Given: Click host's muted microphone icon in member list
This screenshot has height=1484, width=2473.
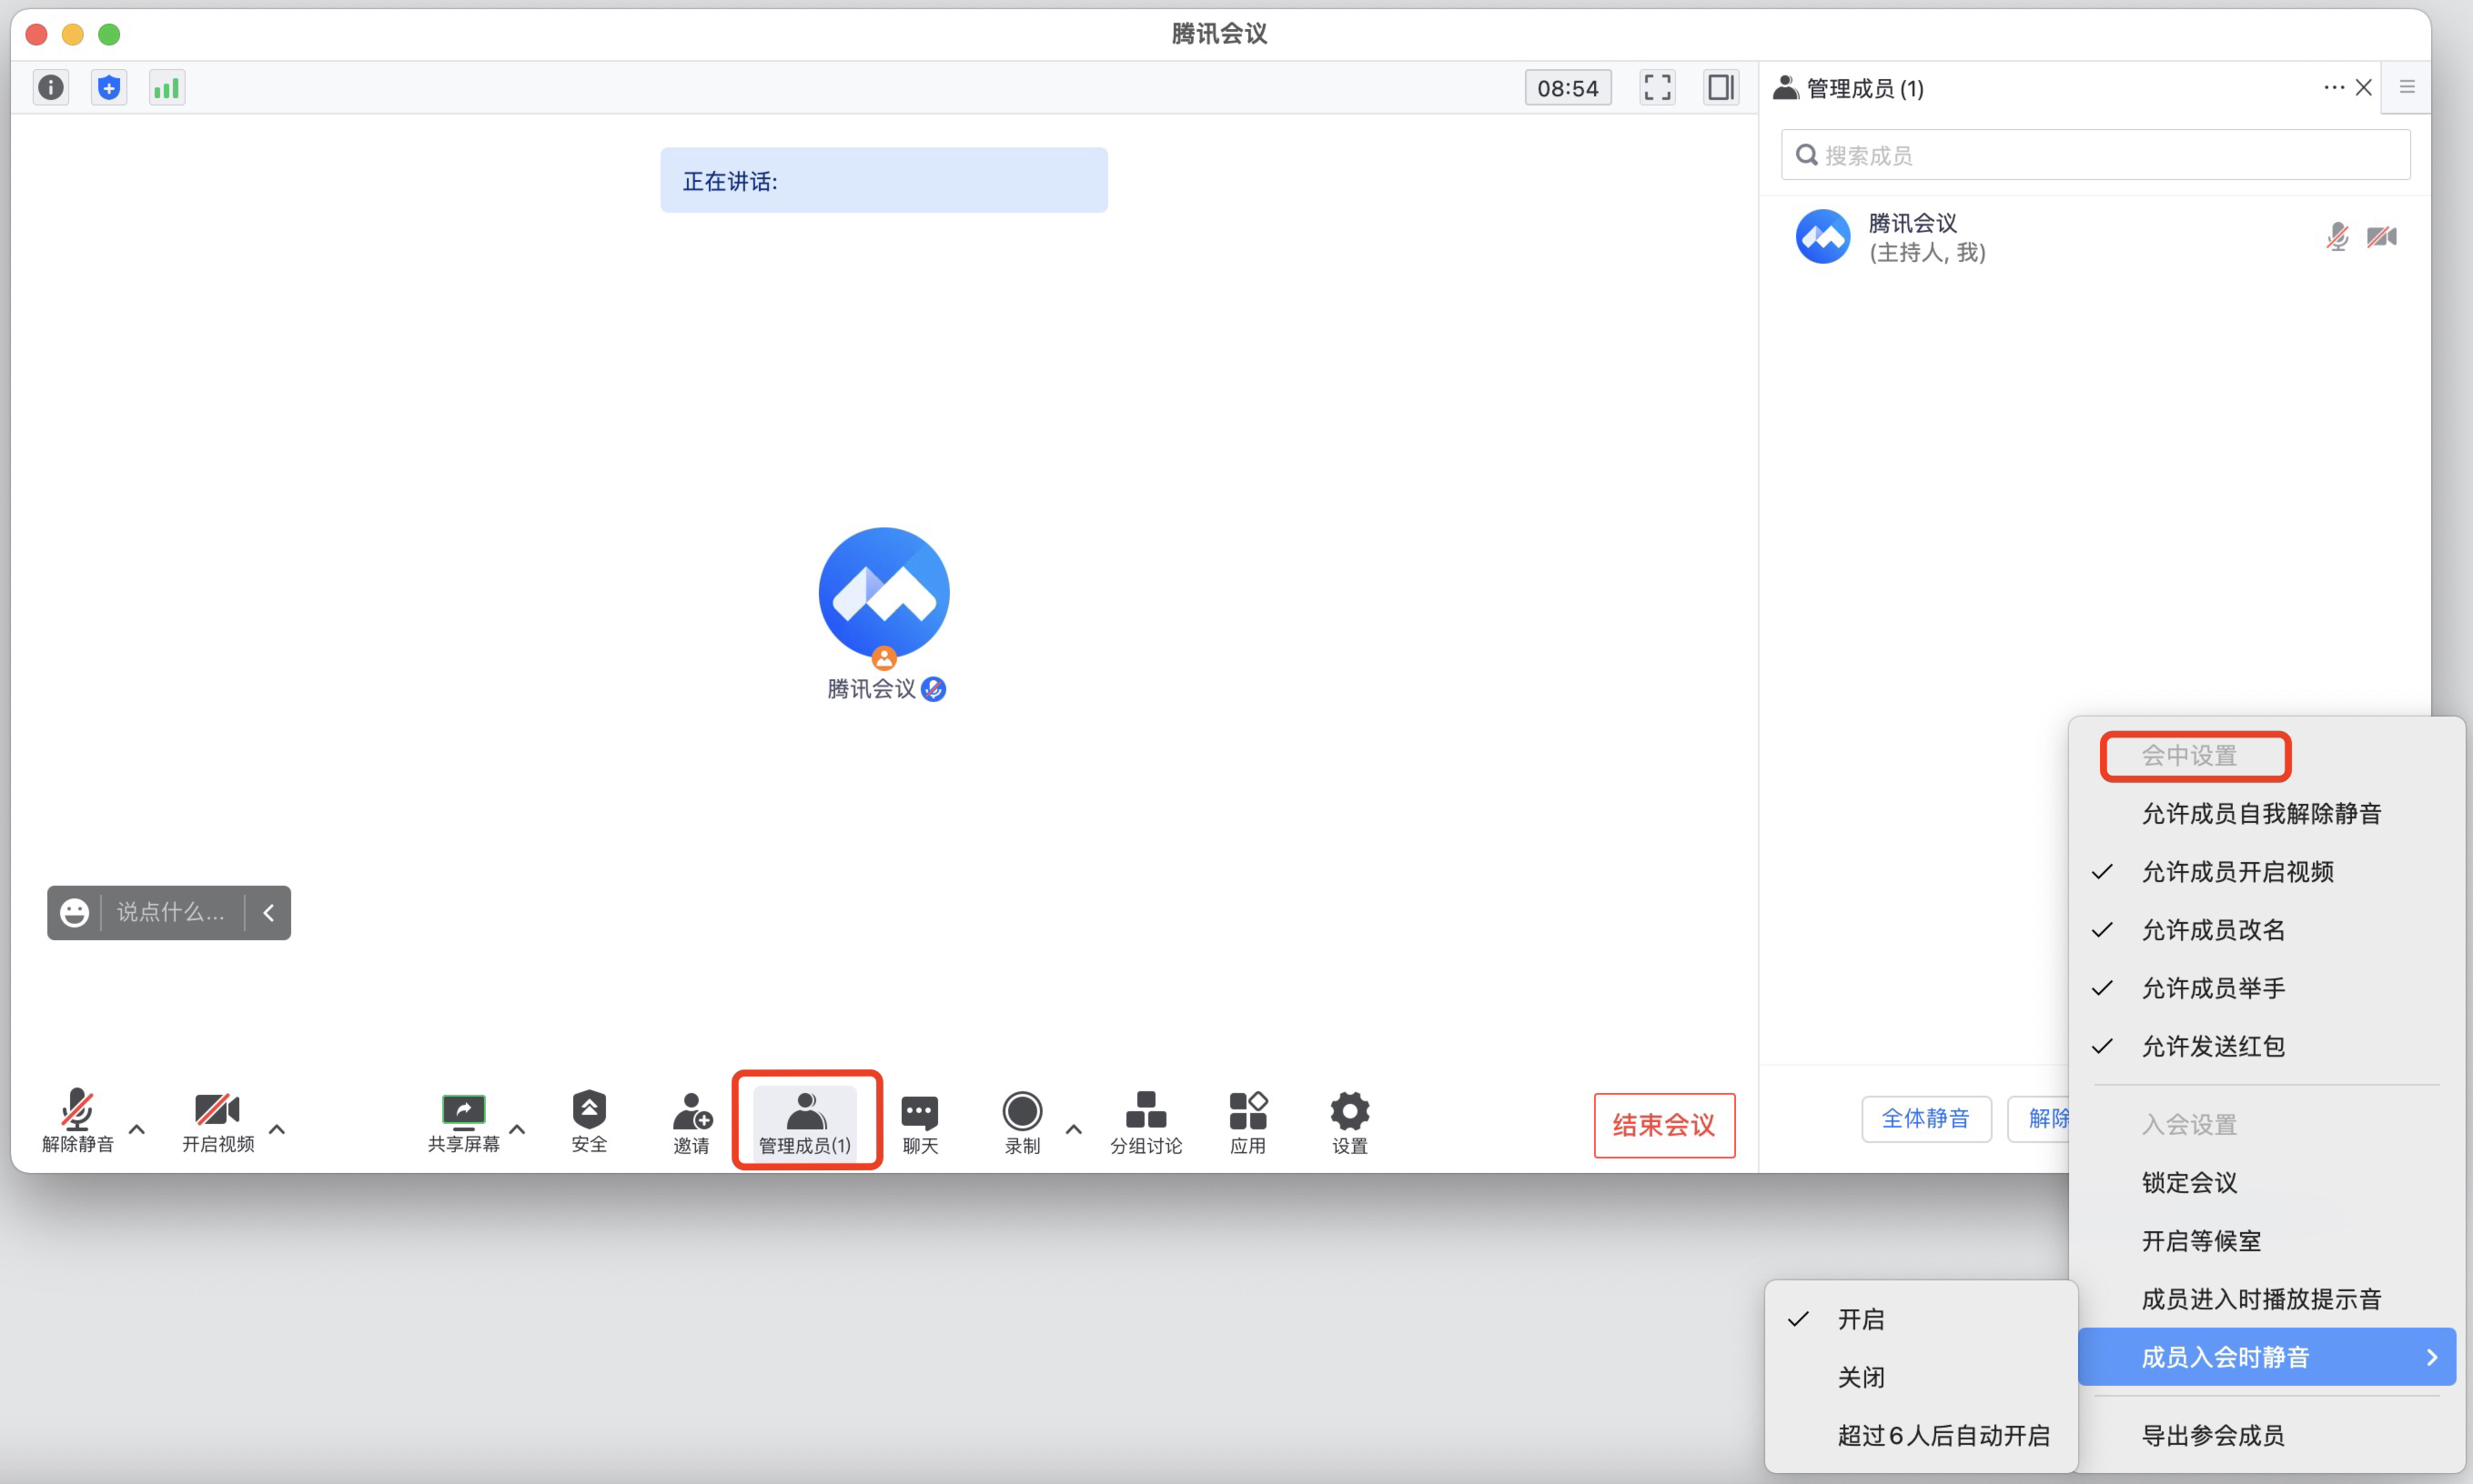Looking at the screenshot, I should (x=2337, y=237).
